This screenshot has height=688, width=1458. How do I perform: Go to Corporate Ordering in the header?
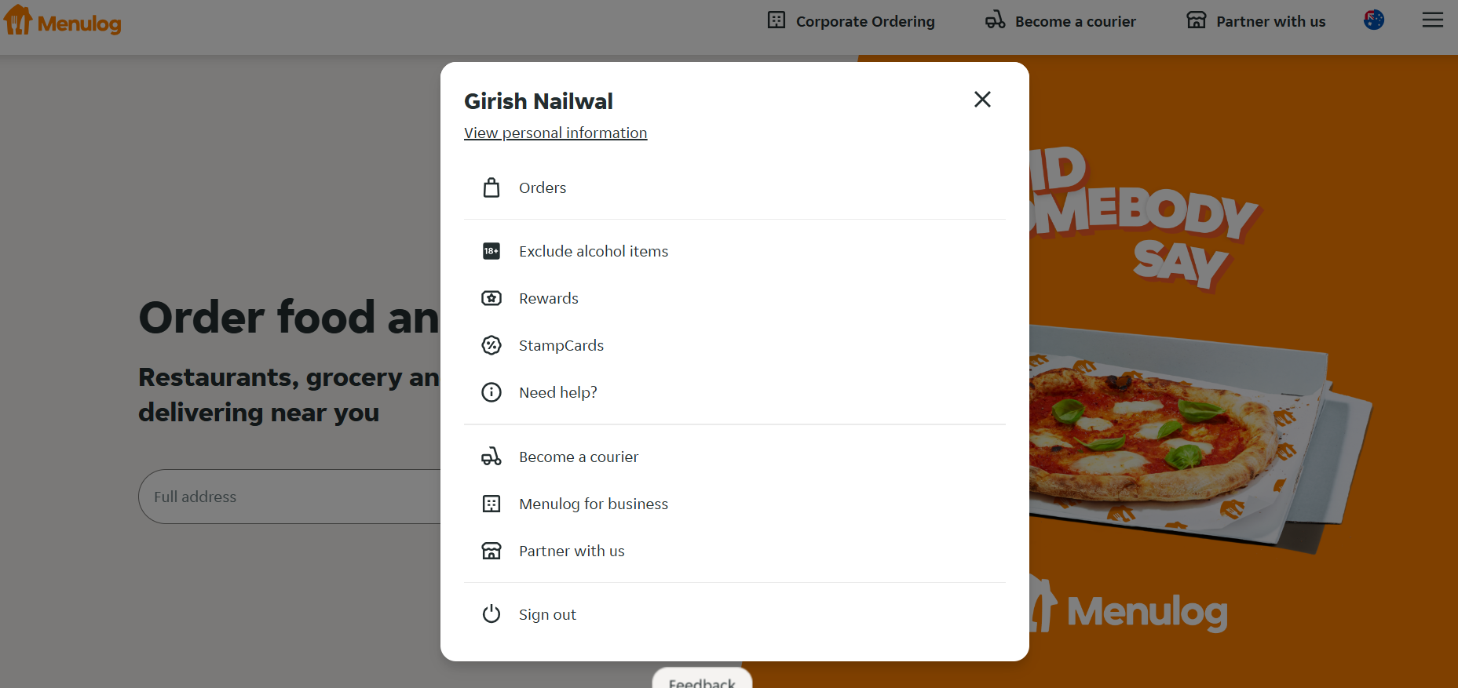point(851,21)
